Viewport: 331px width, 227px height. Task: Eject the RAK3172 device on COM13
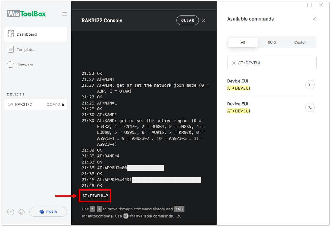pos(63,105)
